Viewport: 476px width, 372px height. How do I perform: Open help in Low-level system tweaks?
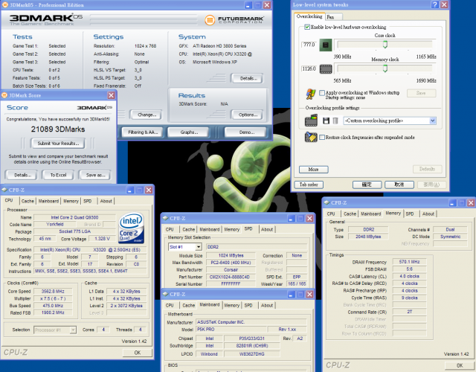pyautogui.click(x=434, y=4)
